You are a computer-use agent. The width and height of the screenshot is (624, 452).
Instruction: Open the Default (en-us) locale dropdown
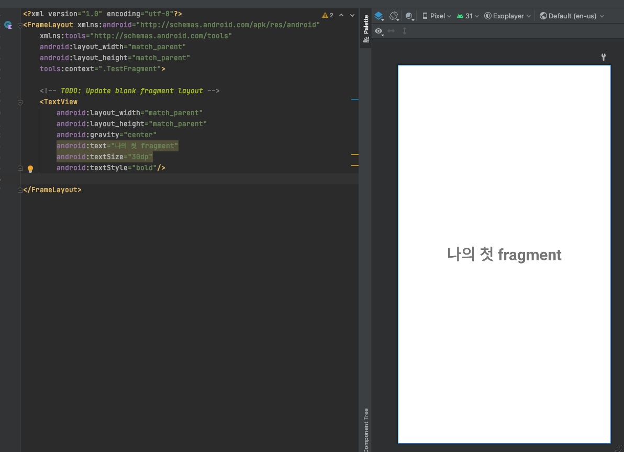[572, 16]
